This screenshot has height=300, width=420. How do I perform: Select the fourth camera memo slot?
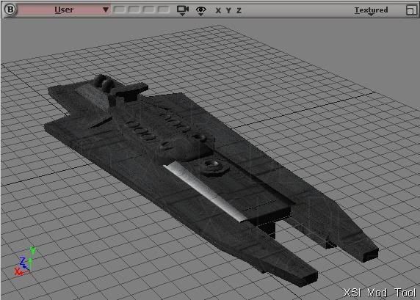(x=163, y=10)
